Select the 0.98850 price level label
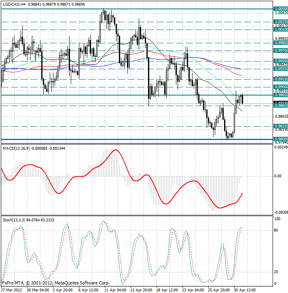This screenshot has width=288, height=293. [x=281, y=95]
